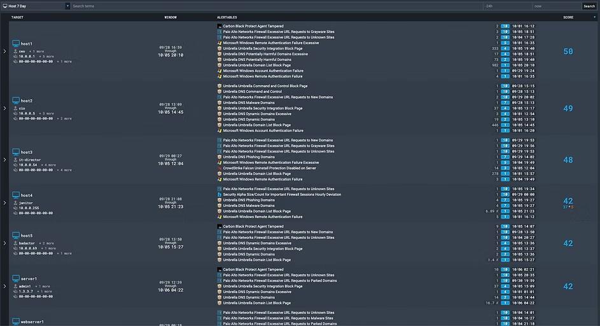Click the Carbon Black icon in host1 alerts
Image resolution: width=600 pixels, height=326 pixels.
[x=220, y=26]
